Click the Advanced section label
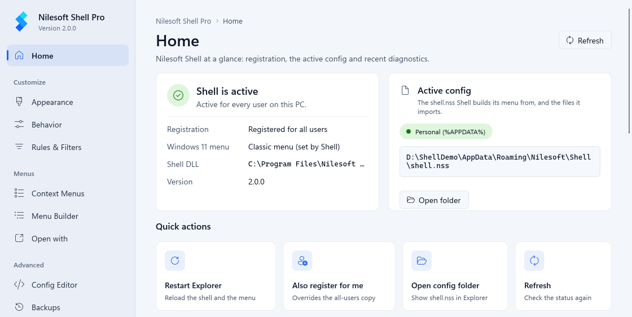The width and height of the screenshot is (632, 317). tap(29, 265)
